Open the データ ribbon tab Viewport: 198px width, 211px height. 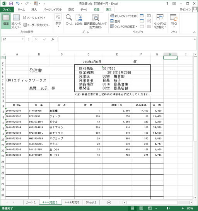point(84,10)
